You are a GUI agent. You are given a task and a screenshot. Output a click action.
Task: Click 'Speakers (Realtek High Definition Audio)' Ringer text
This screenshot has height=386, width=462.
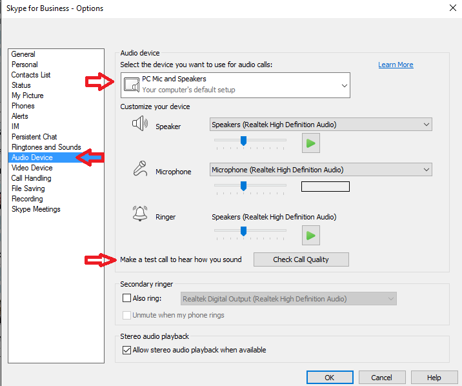point(274,217)
